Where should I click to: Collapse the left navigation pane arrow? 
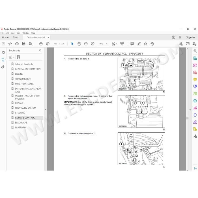point(46,110)
